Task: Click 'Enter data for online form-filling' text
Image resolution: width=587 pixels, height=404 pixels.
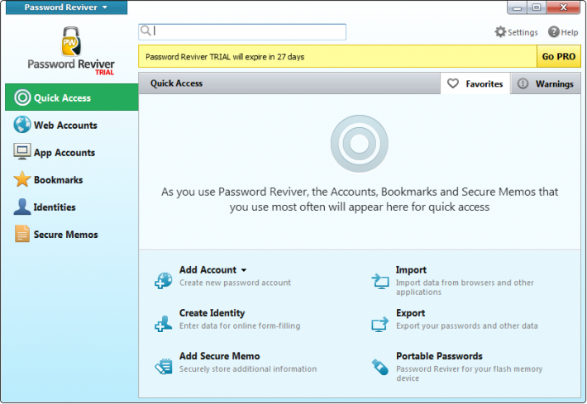Action: click(x=240, y=326)
